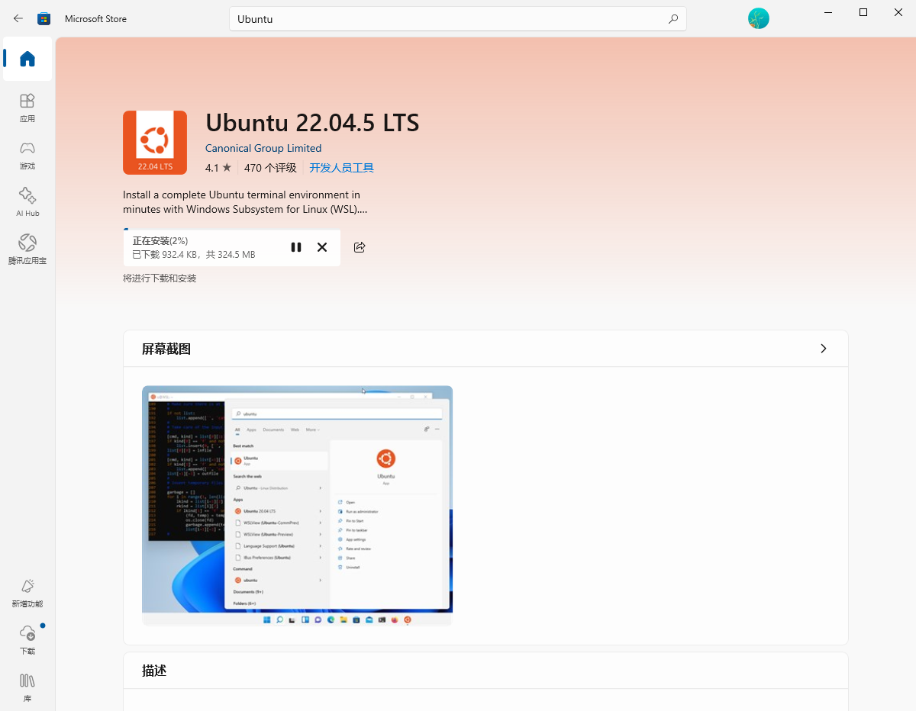Click the Ubuntu 22.04 LTS app icon
The image size is (916, 711).
(155, 143)
